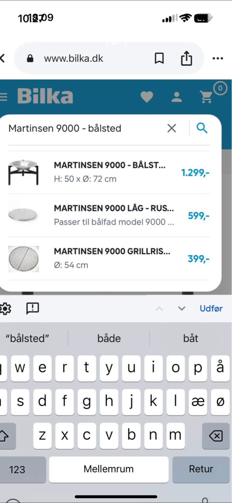Open the hamburger menu beside Bilka logo
The width and height of the screenshot is (232, 503).
tap(3, 97)
